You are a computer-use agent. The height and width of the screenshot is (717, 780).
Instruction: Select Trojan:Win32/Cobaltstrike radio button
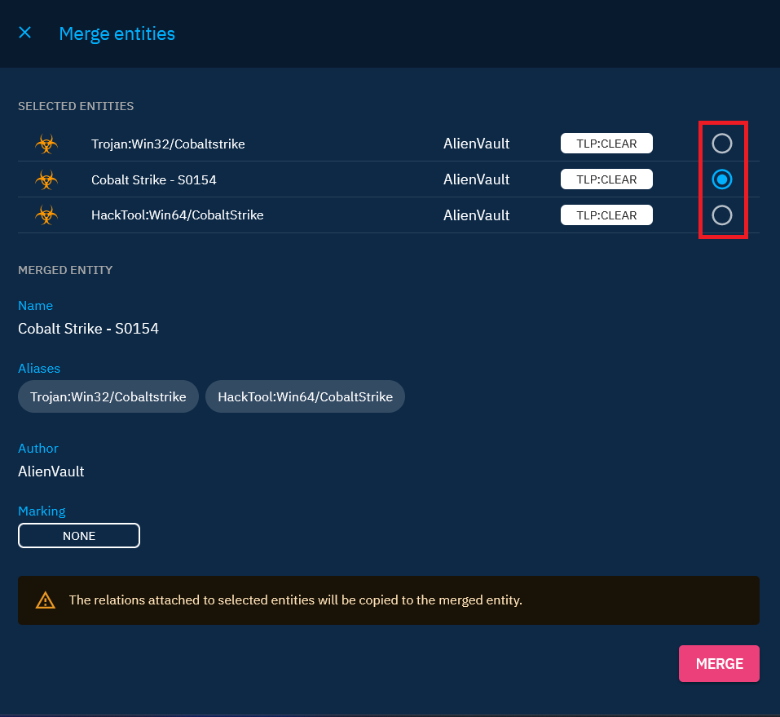pyautogui.click(x=721, y=144)
